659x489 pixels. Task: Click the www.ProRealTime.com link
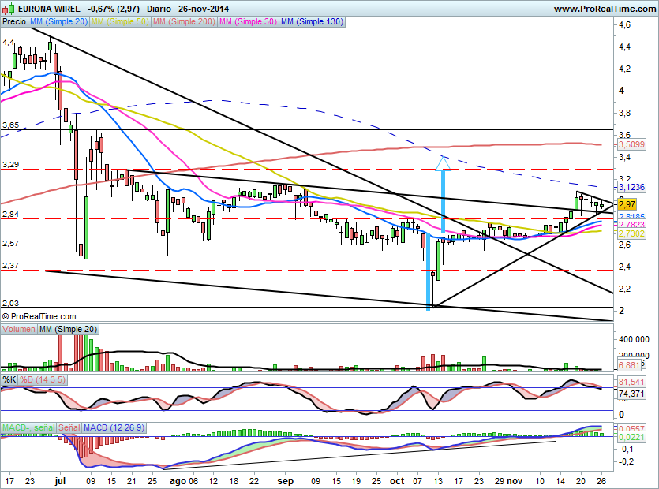[x=604, y=8]
